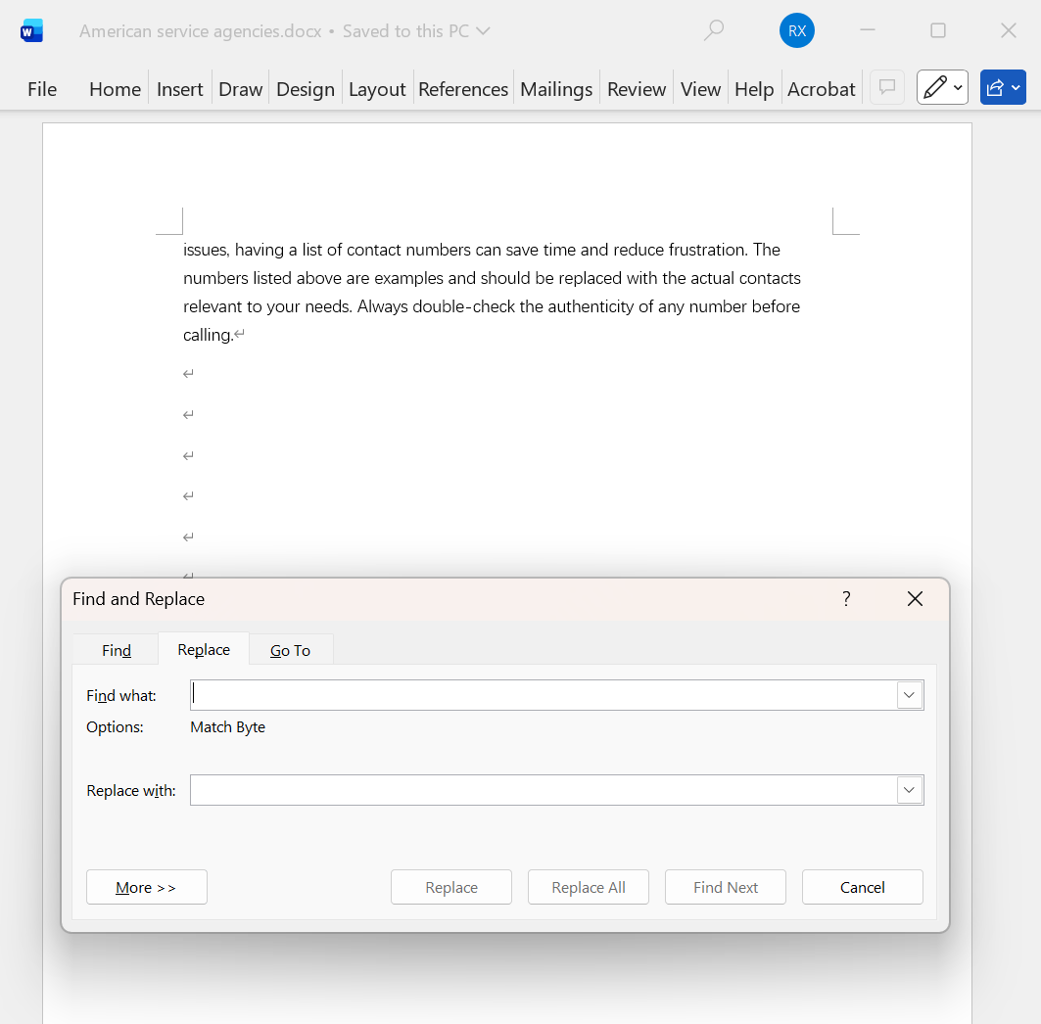This screenshot has width=1041, height=1024.
Task: Open the RX account avatar
Action: pos(796,30)
